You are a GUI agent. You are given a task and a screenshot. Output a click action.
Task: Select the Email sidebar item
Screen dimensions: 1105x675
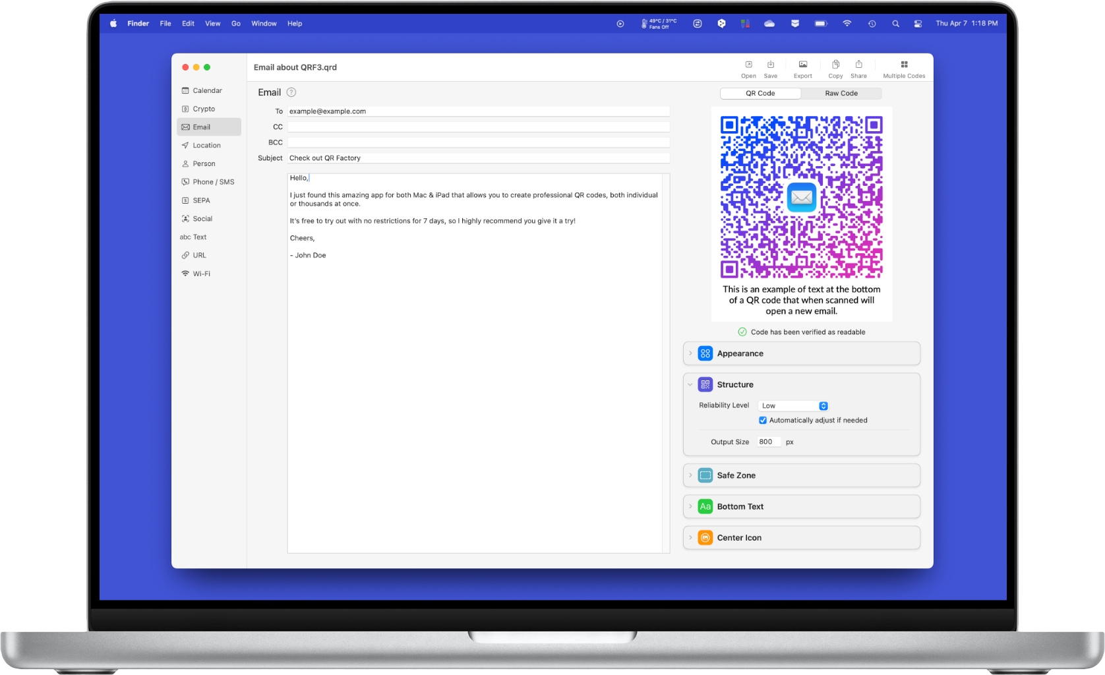[x=209, y=127]
